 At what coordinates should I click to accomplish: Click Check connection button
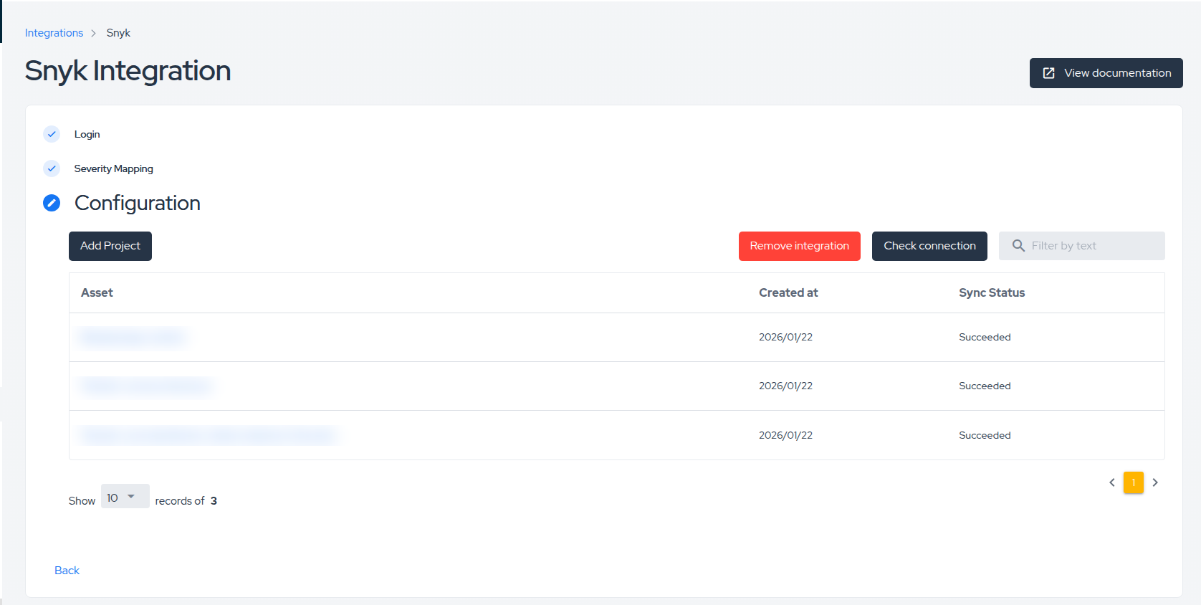coord(929,246)
